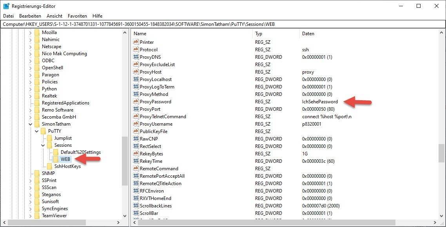Collapse the SimonTatham tree node

pyautogui.click(x=30, y=124)
